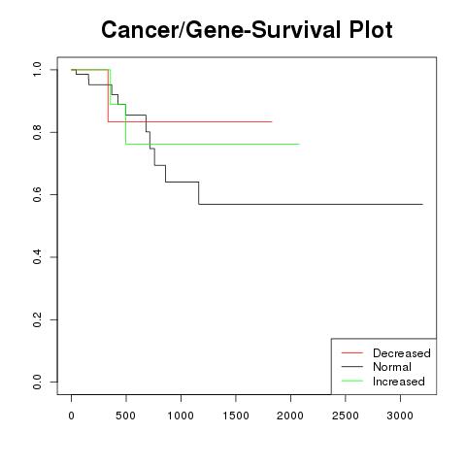466x466 pixels.
Task: Click the red Decreased legend line
Action: 352,352
